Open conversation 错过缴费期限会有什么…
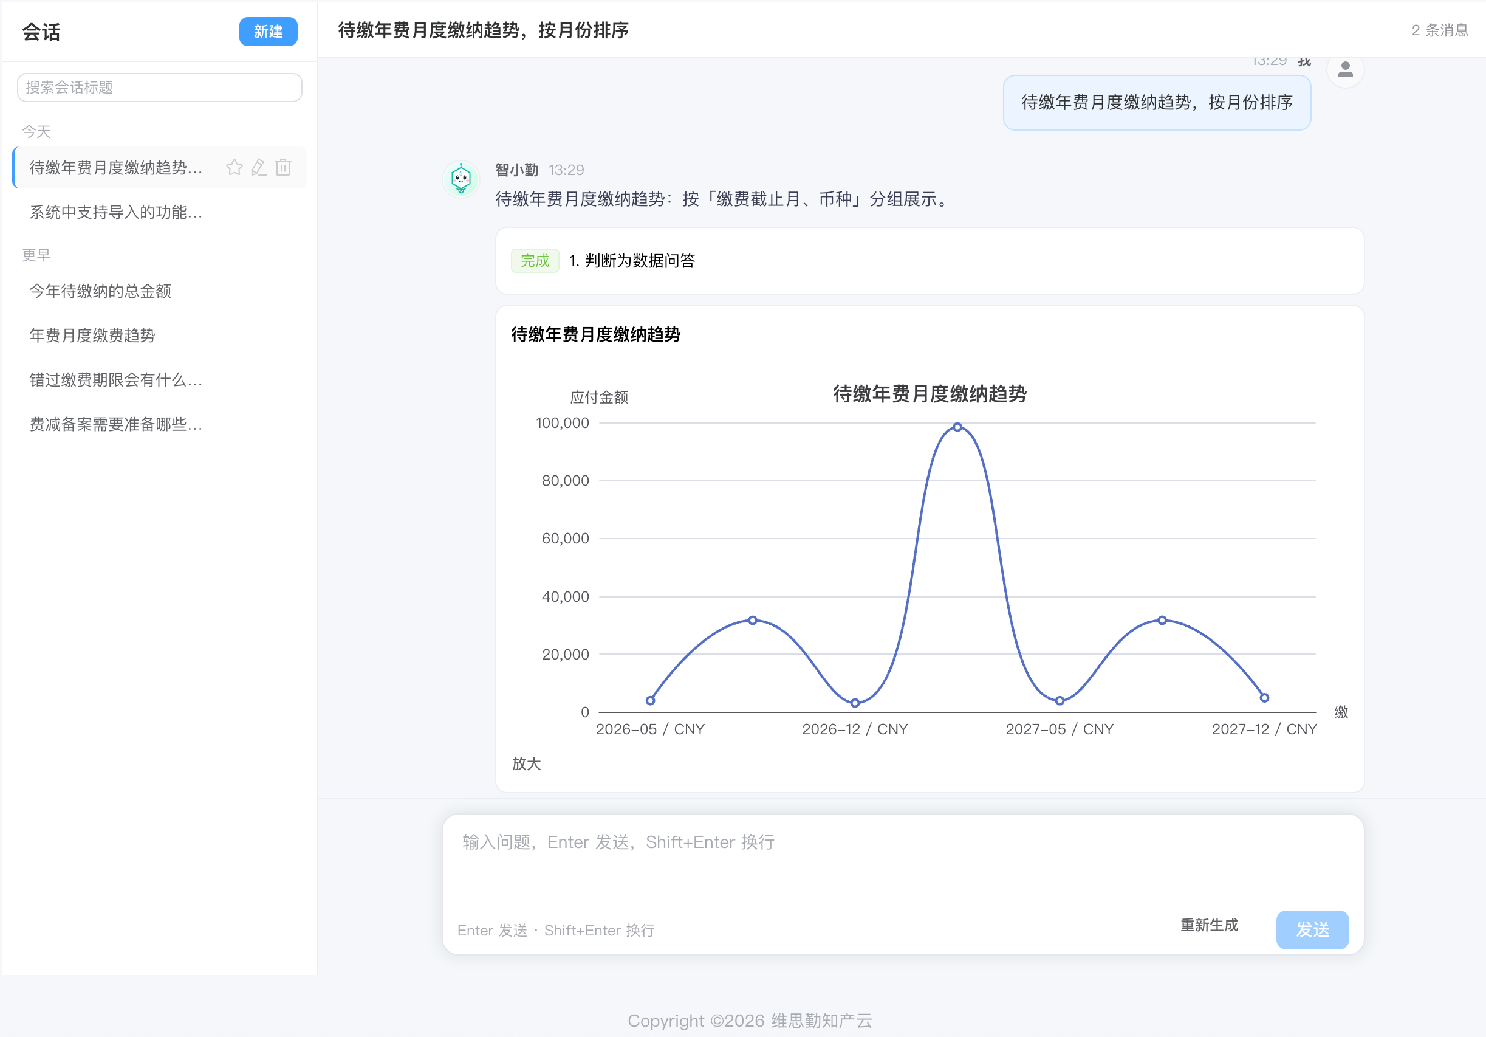The width and height of the screenshot is (1486, 1037). (x=160, y=380)
